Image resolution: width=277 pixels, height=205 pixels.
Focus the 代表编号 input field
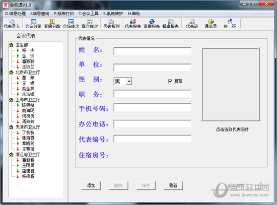point(152,139)
